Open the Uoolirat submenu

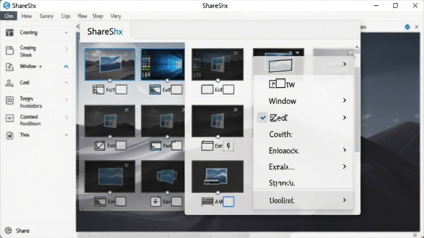tap(304, 200)
